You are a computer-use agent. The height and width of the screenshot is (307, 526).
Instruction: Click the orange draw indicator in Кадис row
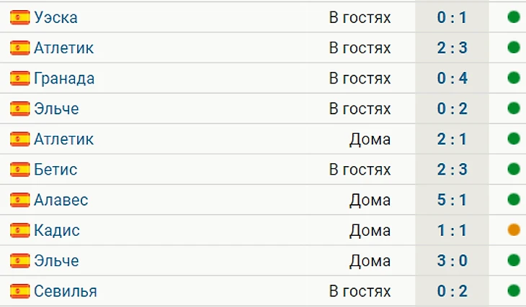click(513, 230)
